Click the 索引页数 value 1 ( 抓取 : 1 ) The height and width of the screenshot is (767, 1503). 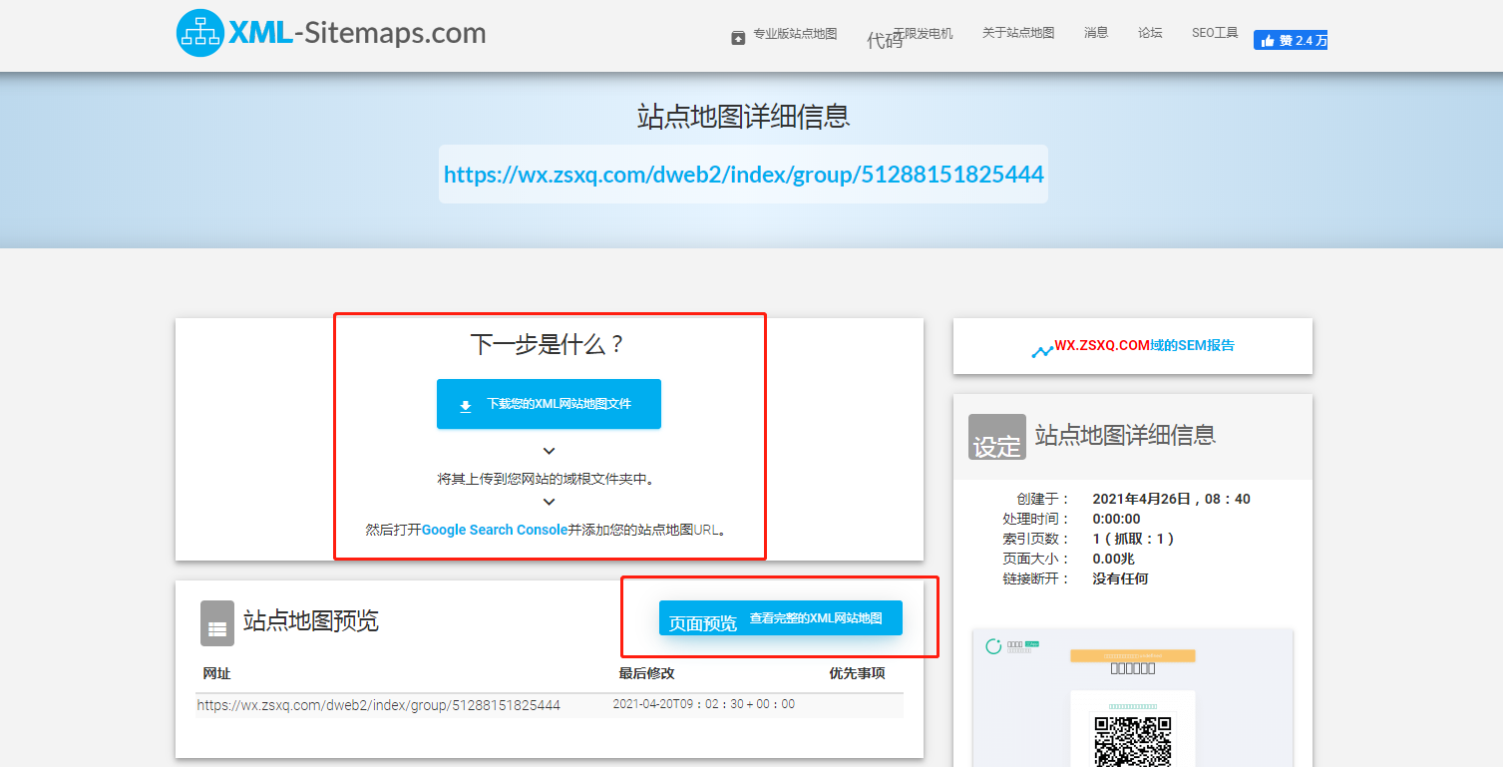[1133, 539]
